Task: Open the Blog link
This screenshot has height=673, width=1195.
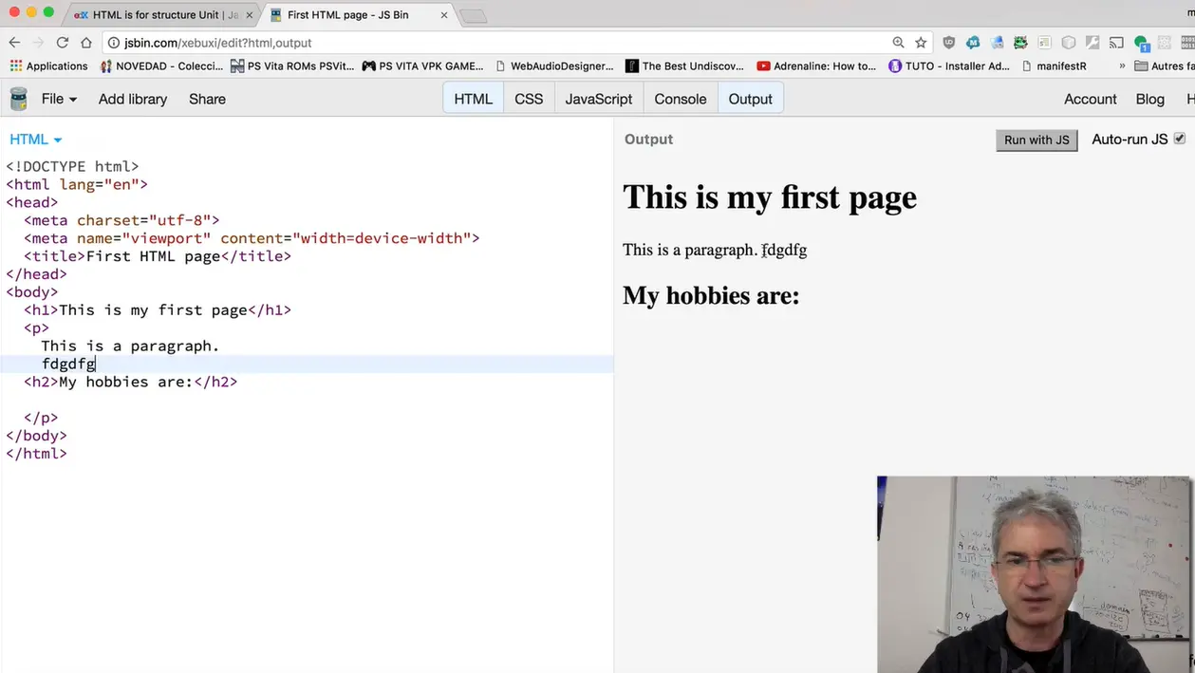Action: click(x=1149, y=99)
